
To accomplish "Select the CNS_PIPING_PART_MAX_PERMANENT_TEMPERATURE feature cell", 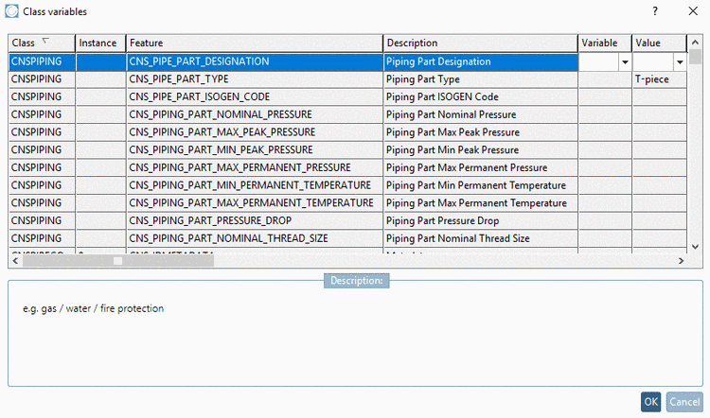I will (255, 202).
